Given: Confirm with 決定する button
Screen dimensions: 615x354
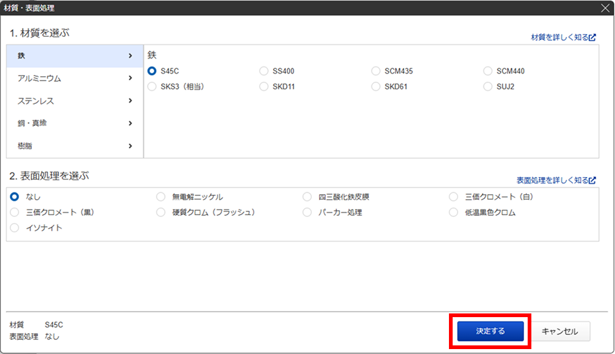Looking at the screenshot, I should pyautogui.click(x=490, y=331).
